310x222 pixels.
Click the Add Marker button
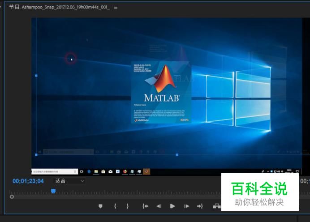point(100,206)
